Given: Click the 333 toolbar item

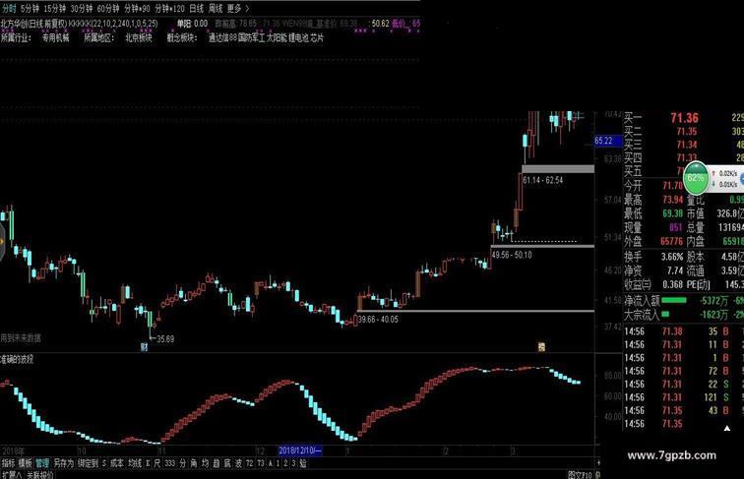Looking at the screenshot, I should pos(170,463).
